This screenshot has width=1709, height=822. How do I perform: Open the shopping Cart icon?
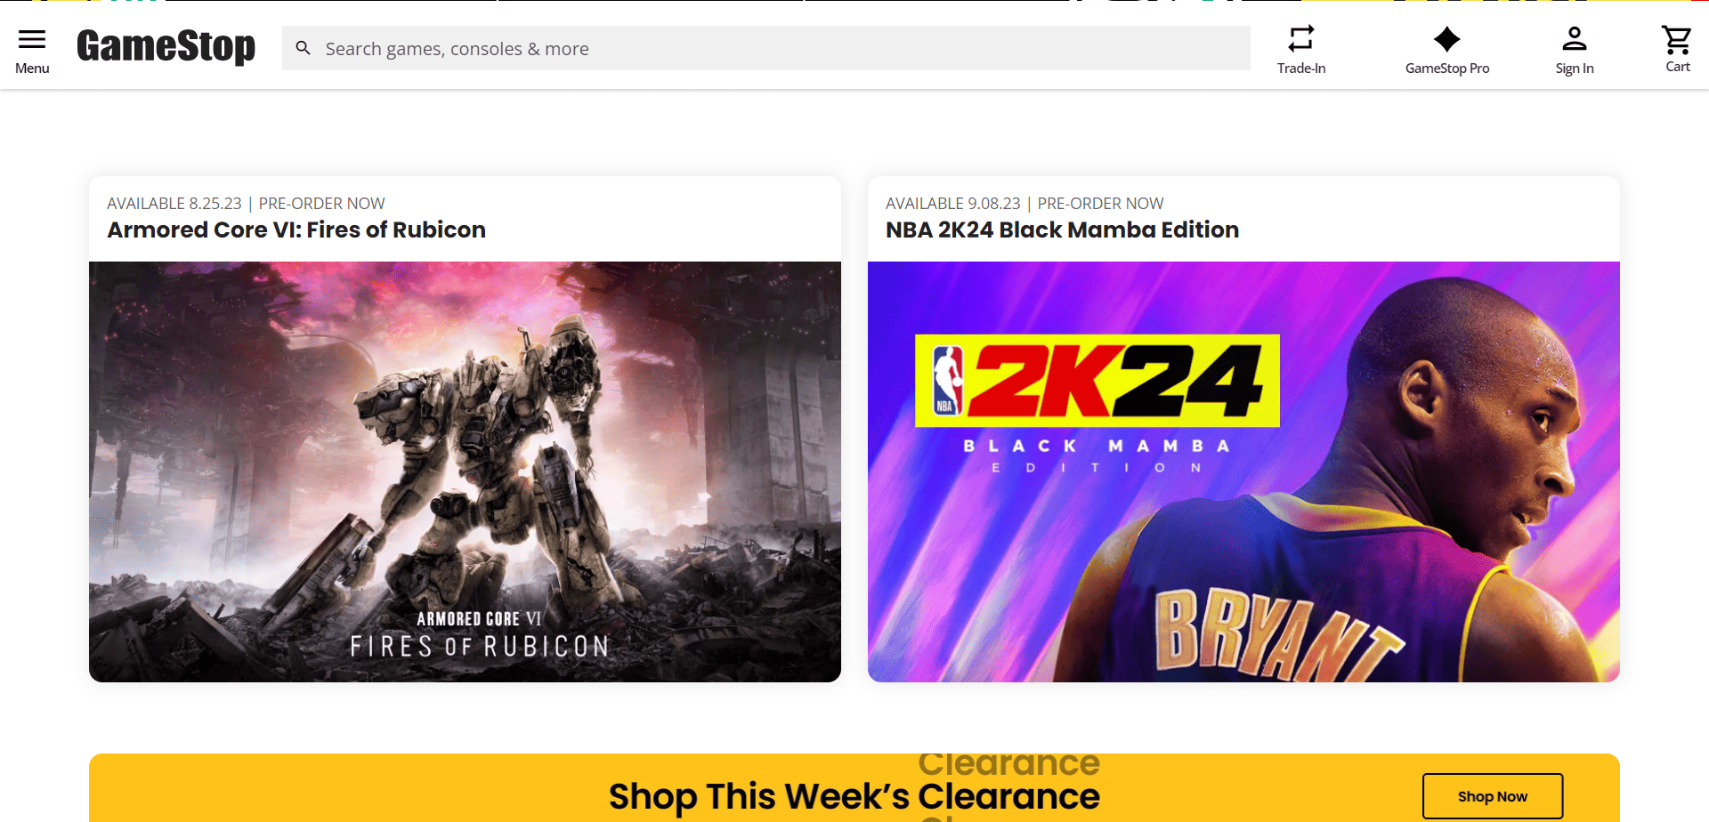point(1677,39)
